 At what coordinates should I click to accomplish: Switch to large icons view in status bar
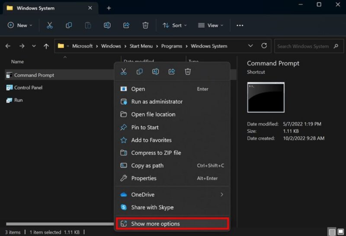[x=341, y=232]
